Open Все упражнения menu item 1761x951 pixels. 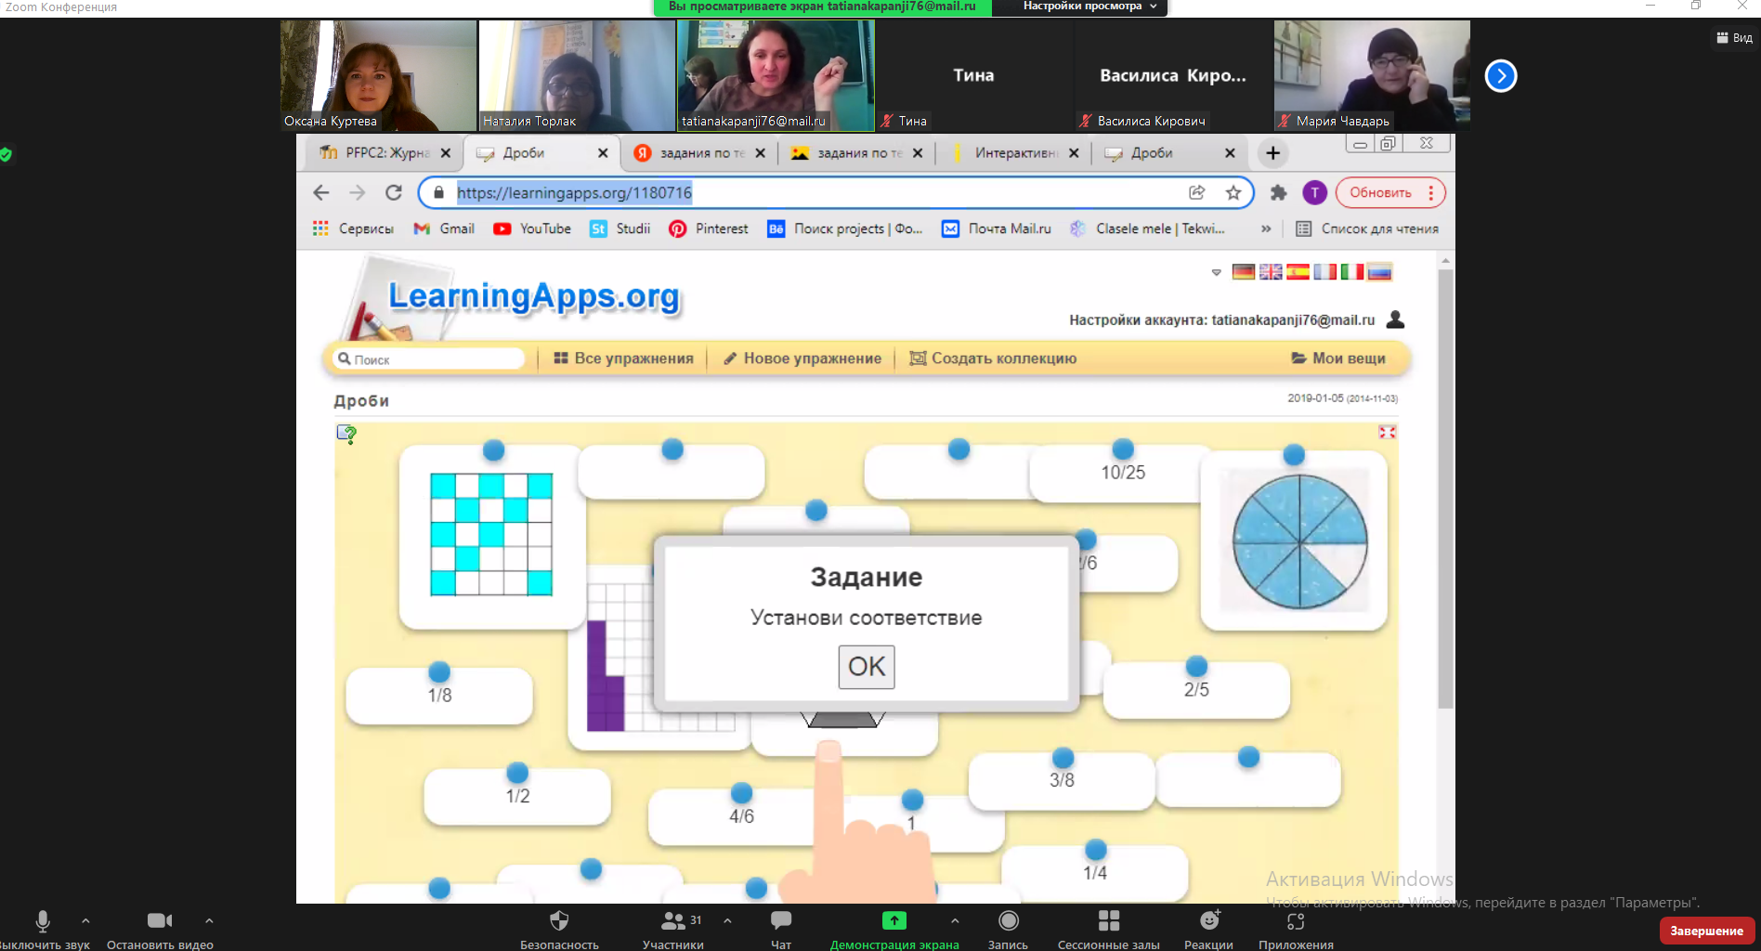click(x=623, y=358)
